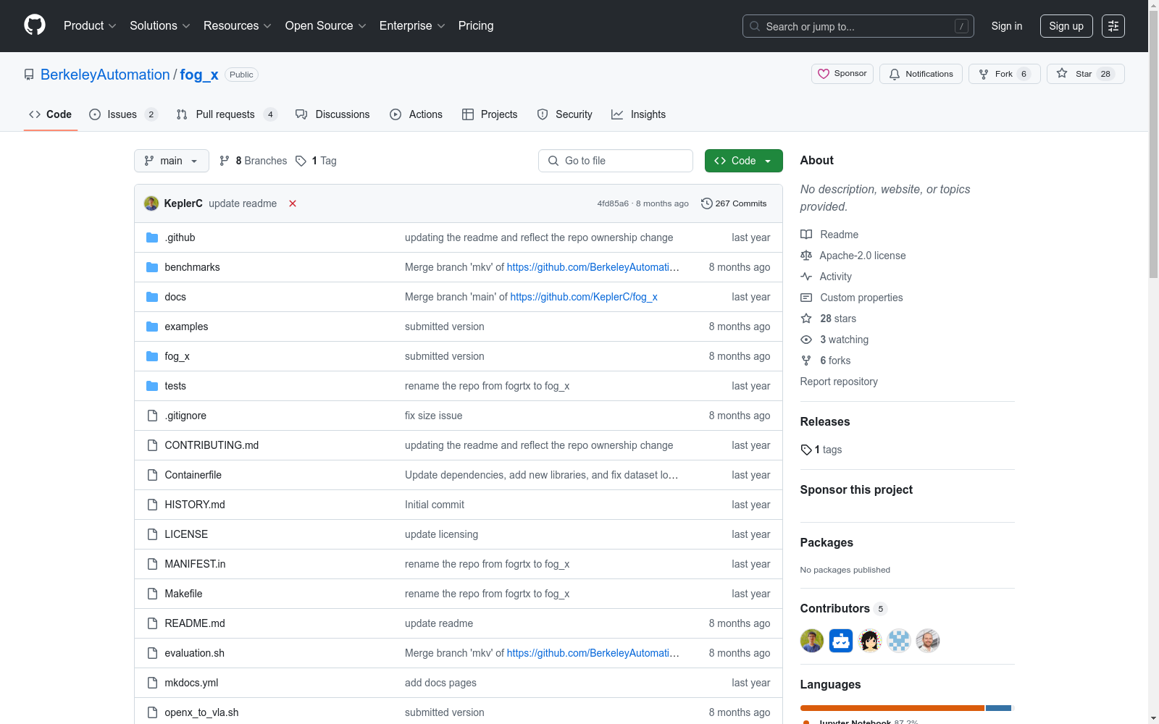
Task: Click the Report repository link
Action: coord(839,382)
